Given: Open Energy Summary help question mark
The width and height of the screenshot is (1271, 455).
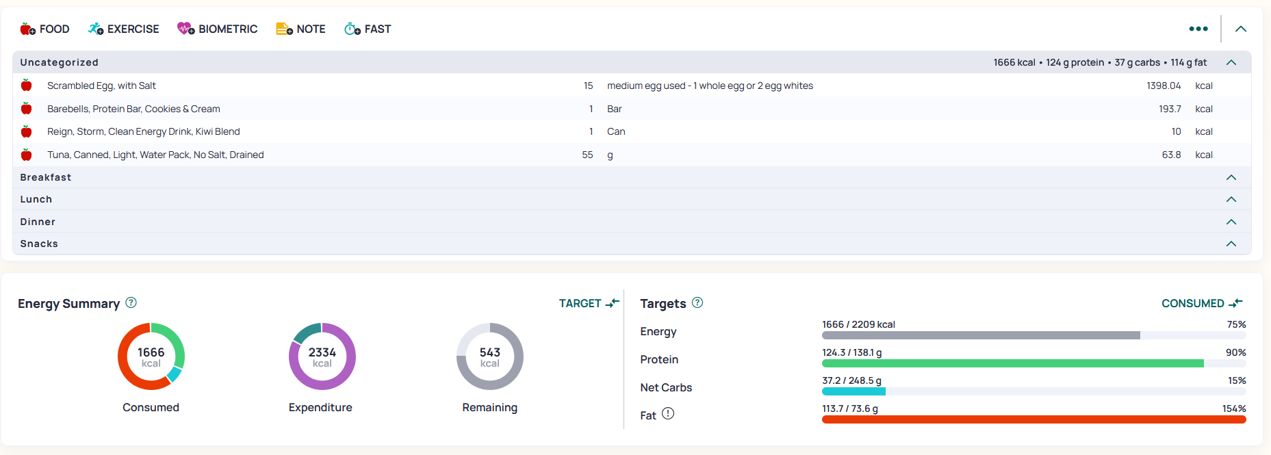Looking at the screenshot, I should (x=131, y=302).
